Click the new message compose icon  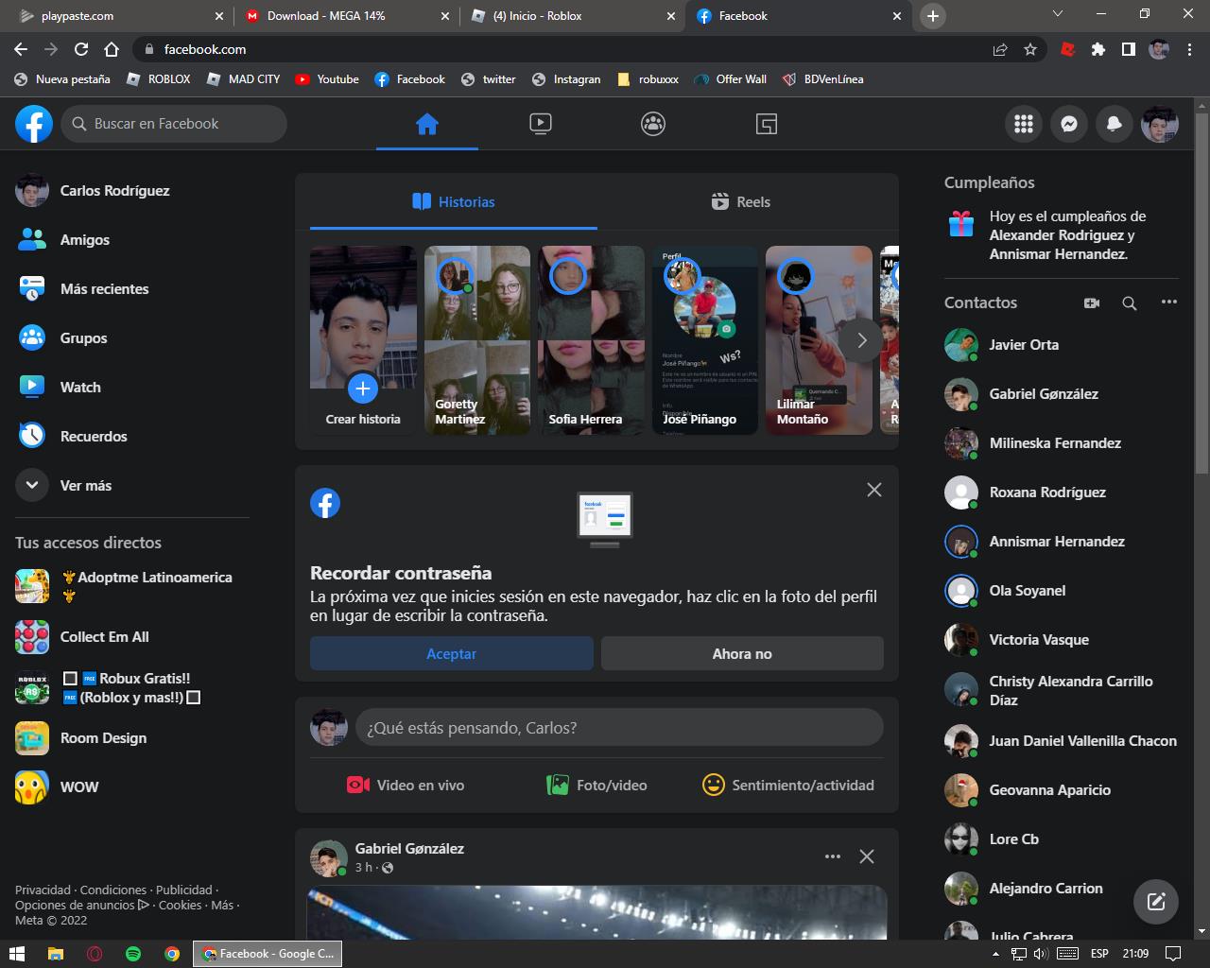(x=1156, y=901)
